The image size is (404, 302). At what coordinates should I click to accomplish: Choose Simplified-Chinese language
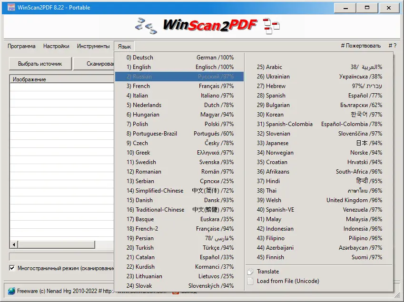coord(179,191)
